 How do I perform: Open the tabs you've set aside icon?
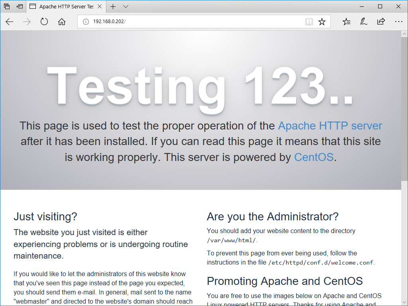tap(7, 6)
